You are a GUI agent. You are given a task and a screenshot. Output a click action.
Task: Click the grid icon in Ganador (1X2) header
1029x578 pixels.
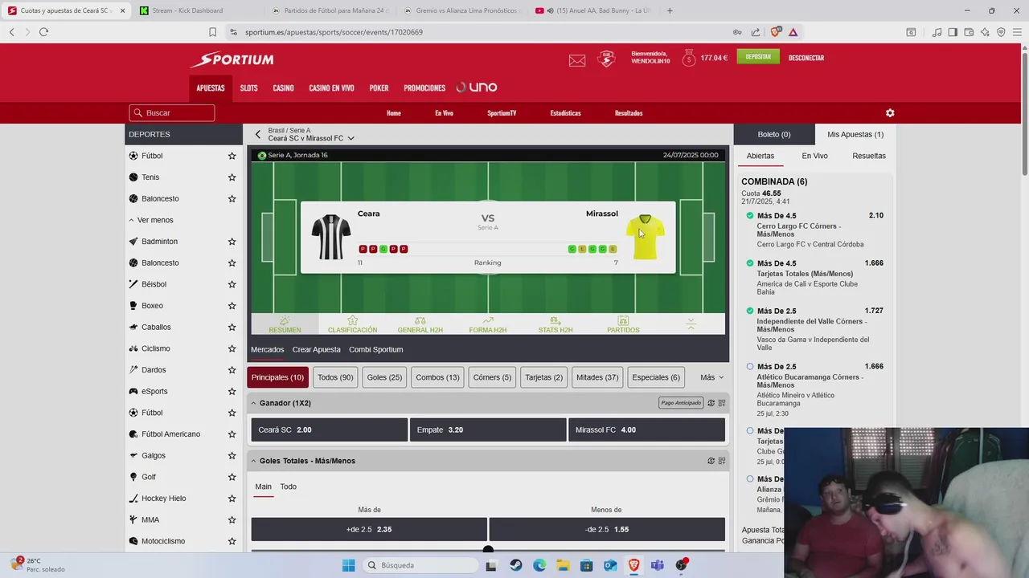[722, 403]
